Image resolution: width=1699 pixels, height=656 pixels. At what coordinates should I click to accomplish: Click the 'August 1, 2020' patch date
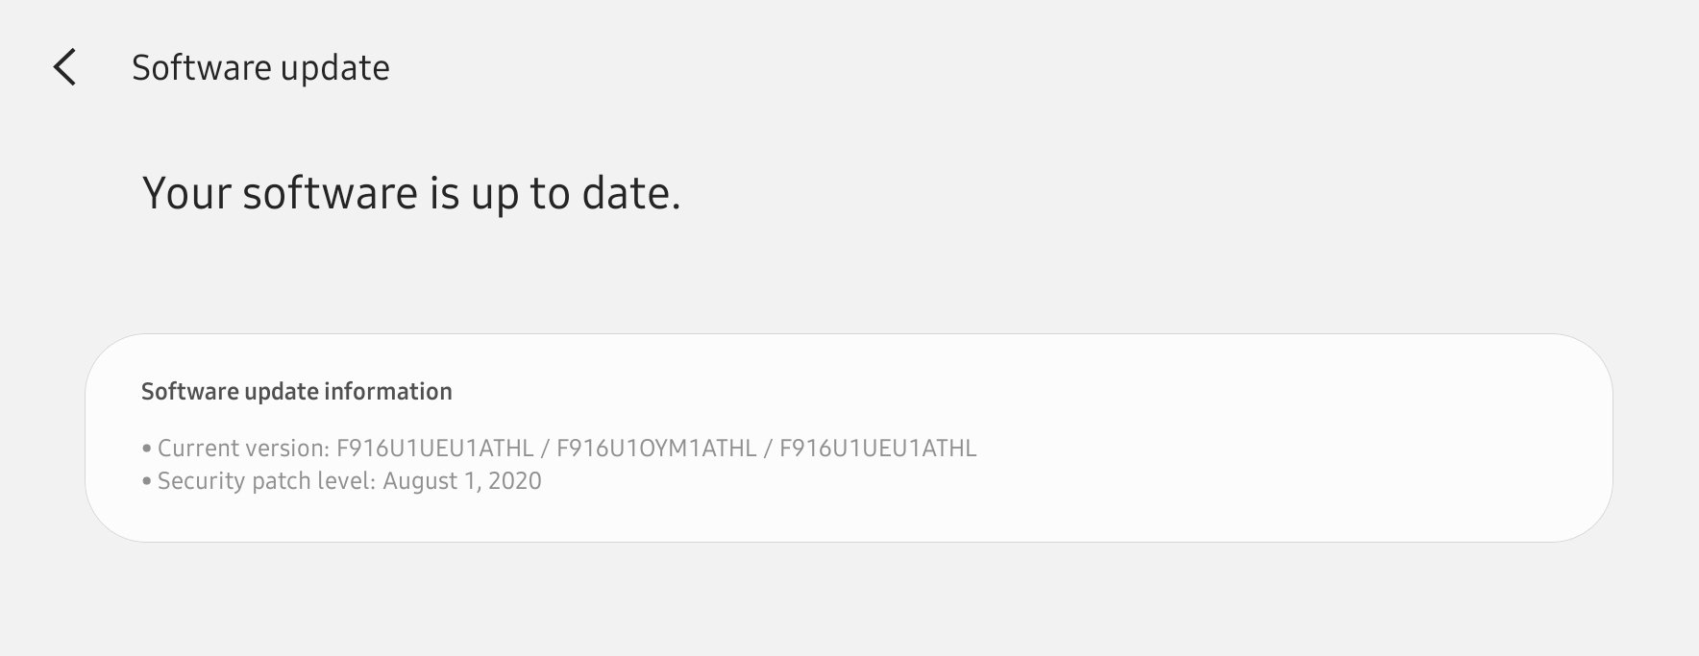point(462,481)
